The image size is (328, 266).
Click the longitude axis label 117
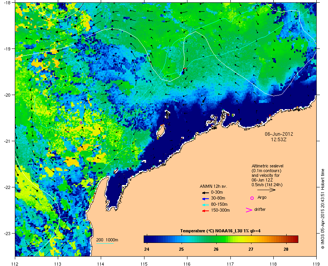(230, 264)
